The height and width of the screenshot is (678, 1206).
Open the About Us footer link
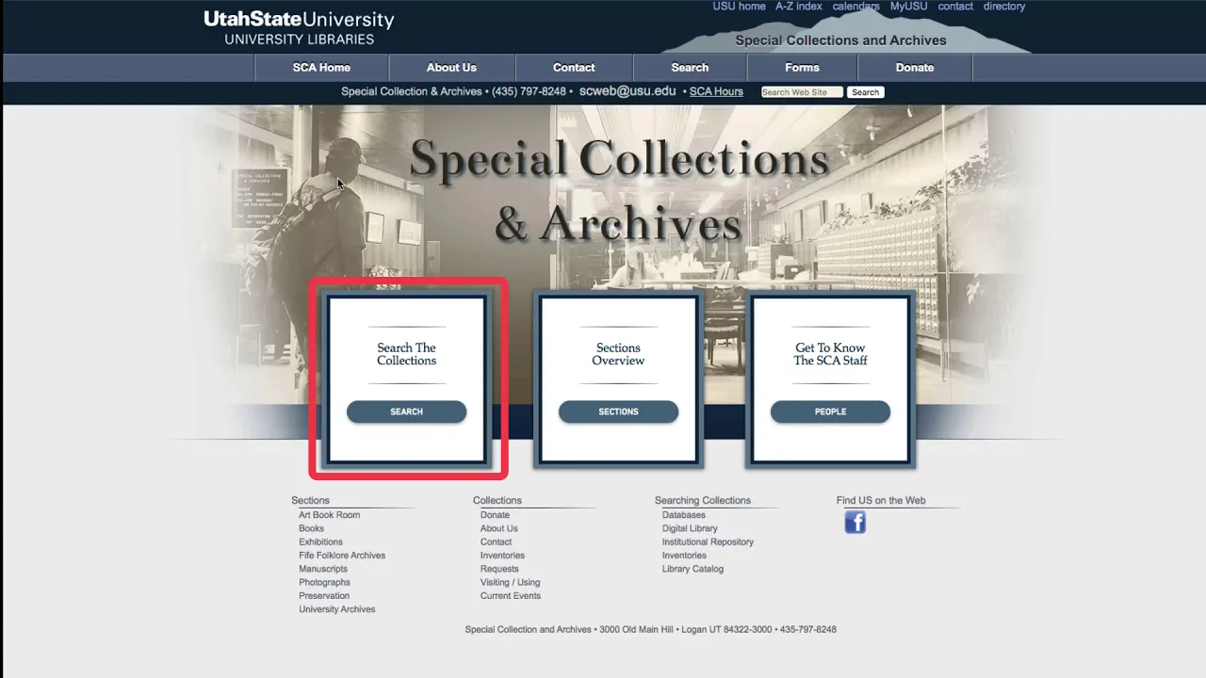(499, 528)
